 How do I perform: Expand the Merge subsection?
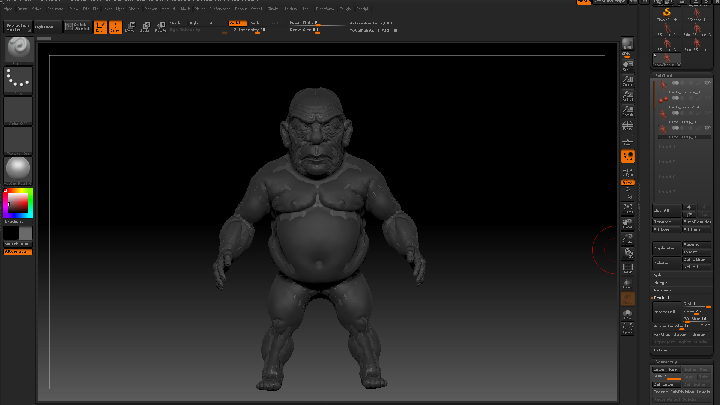[660, 282]
